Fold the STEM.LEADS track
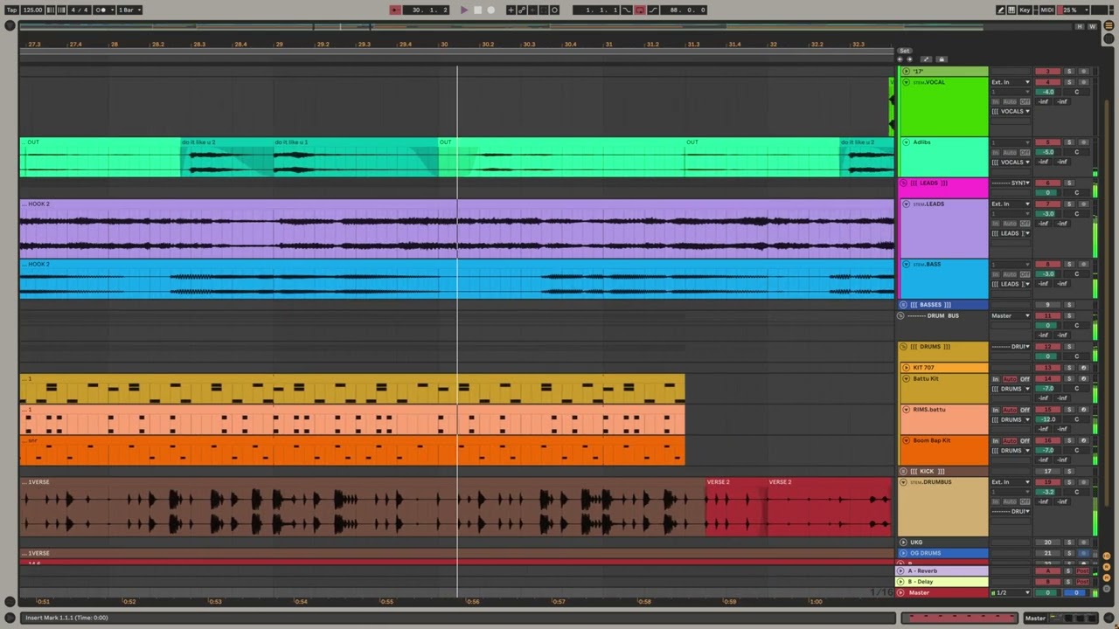 (x=906, y=204)
